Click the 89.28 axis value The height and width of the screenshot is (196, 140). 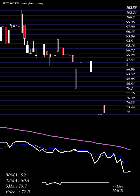point(130,55)
